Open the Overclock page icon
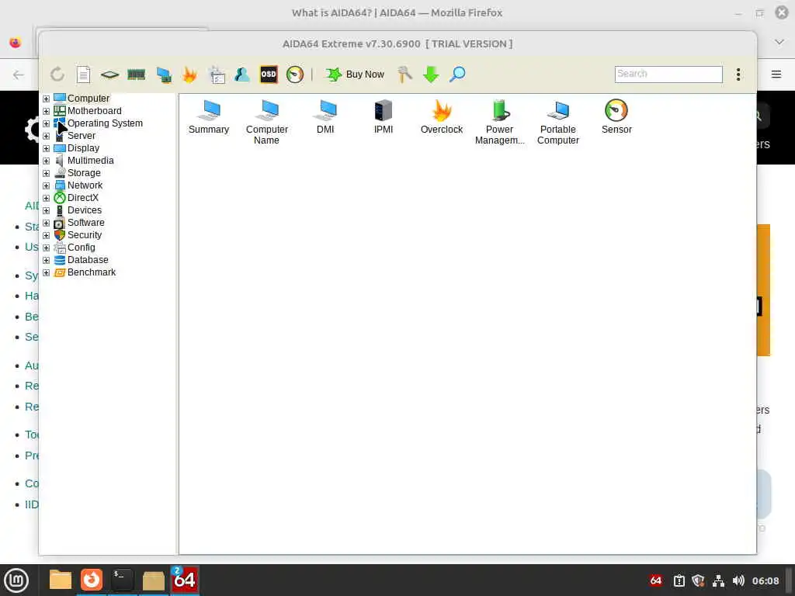Screen dimensions: 795x596 (442, 117)
